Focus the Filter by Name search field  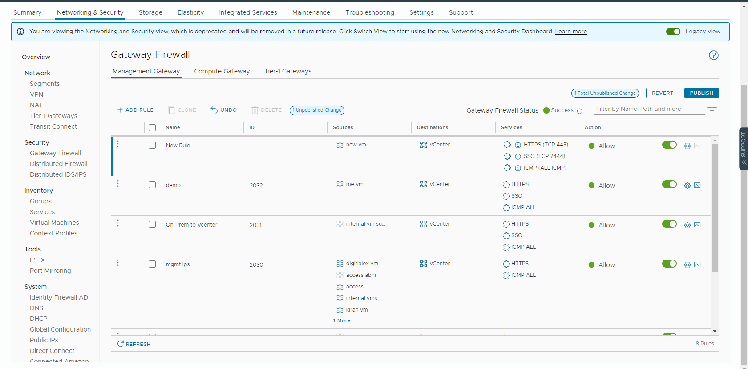[648, 109]
